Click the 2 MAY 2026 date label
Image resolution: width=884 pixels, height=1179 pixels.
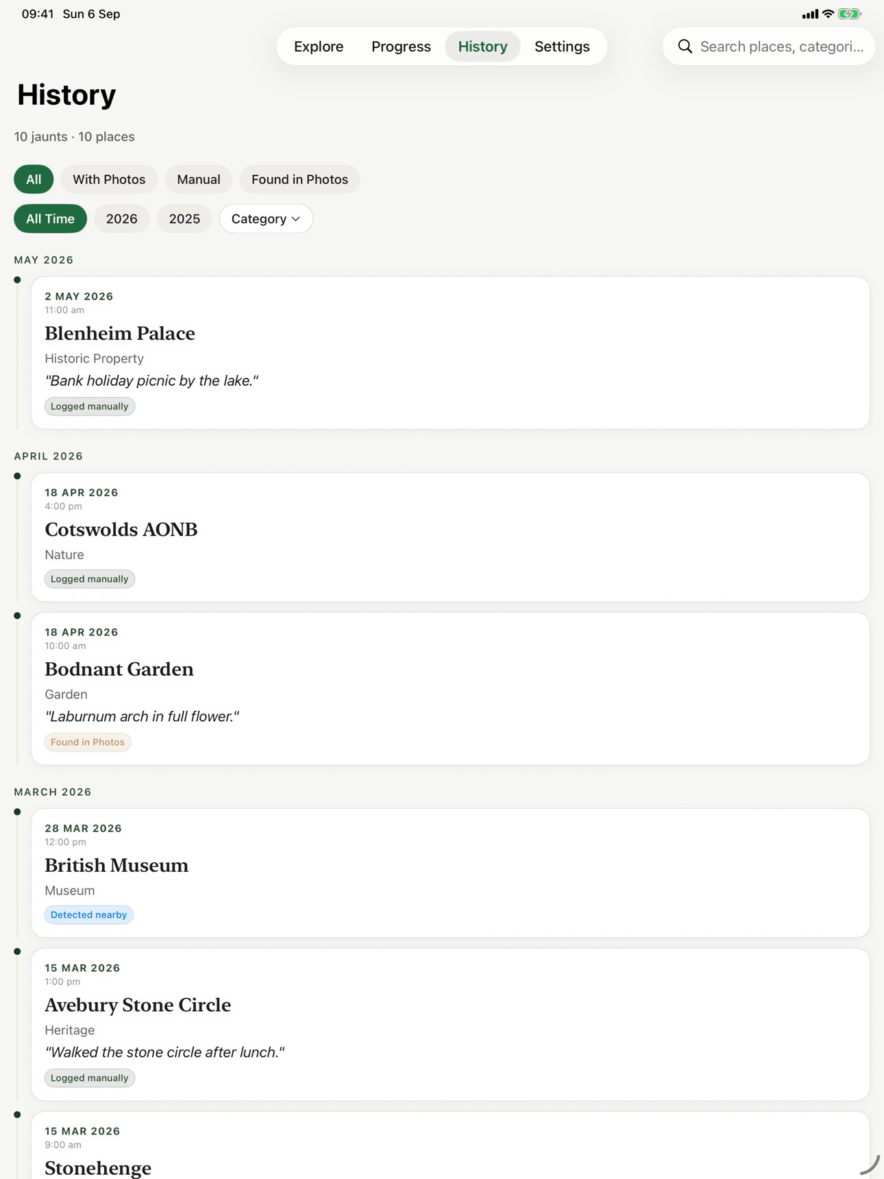pyautogui.click(x=79, y=297)
